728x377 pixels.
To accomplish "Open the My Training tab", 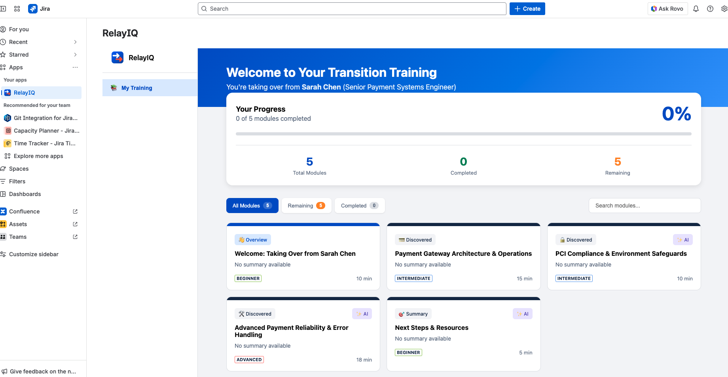I will click(150, 88).
